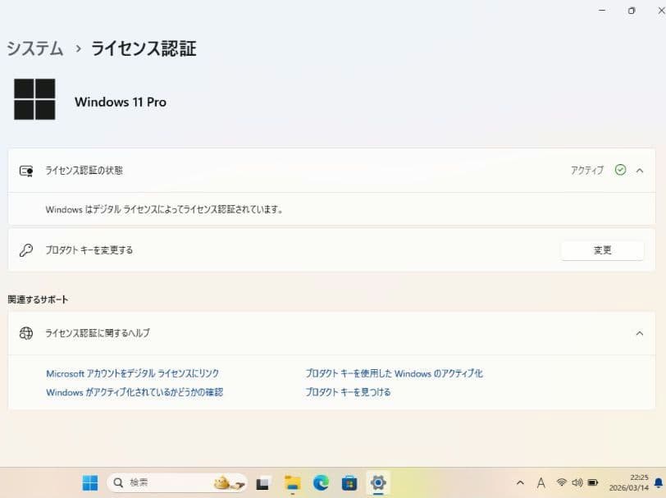
Task: Show hidden tray icons chevron
Action: tap(520, 482)
